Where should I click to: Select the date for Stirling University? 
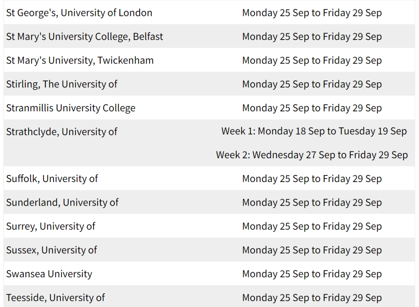(312, 84)
